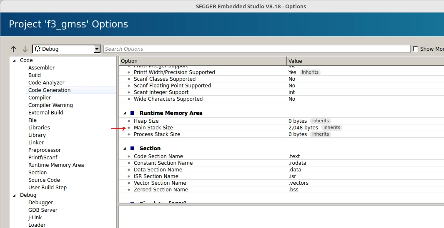Viewport: 444px width, 228px height.
Task: Click the down arrow navigation icon
Action: 25,49
